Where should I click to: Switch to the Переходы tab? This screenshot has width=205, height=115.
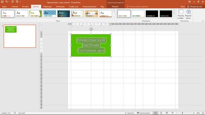(x=47, y=6)
